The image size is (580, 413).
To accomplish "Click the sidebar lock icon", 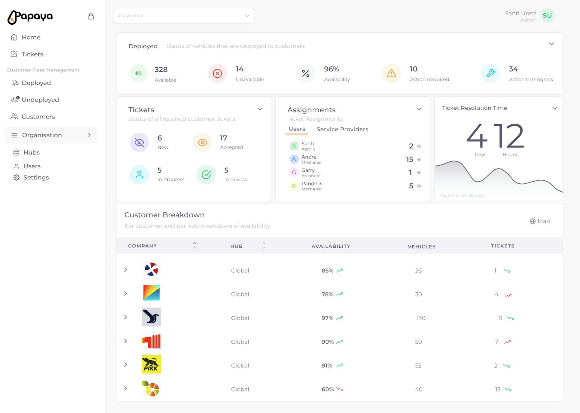I will [x=91, y=16].
